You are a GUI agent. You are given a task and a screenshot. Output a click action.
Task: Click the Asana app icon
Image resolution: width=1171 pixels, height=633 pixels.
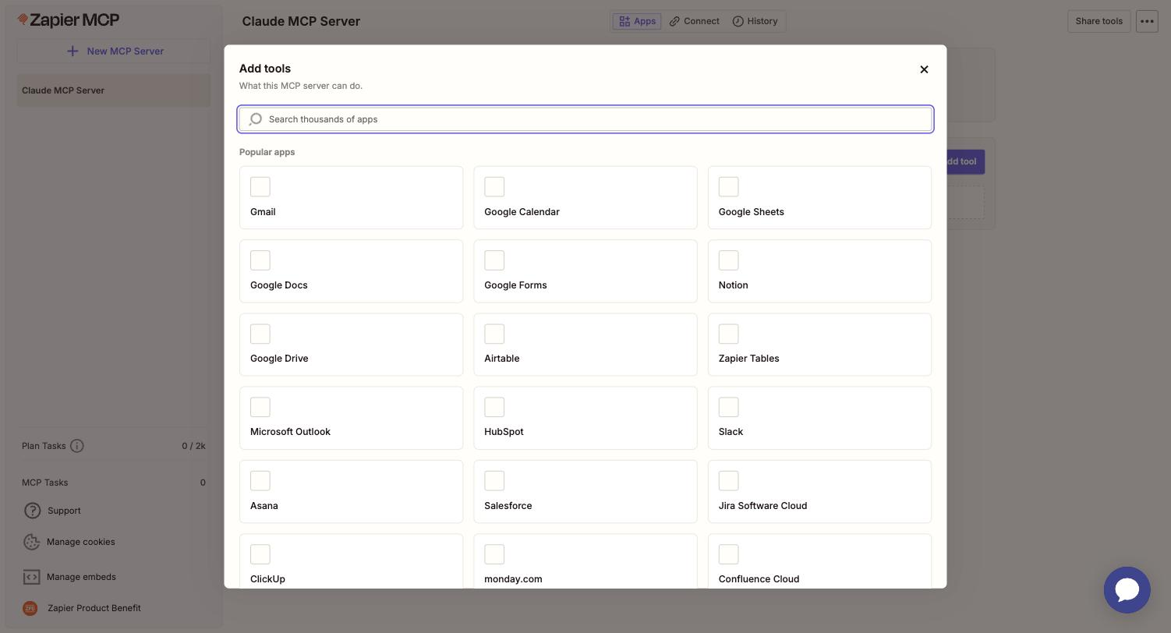click(260, 481)
